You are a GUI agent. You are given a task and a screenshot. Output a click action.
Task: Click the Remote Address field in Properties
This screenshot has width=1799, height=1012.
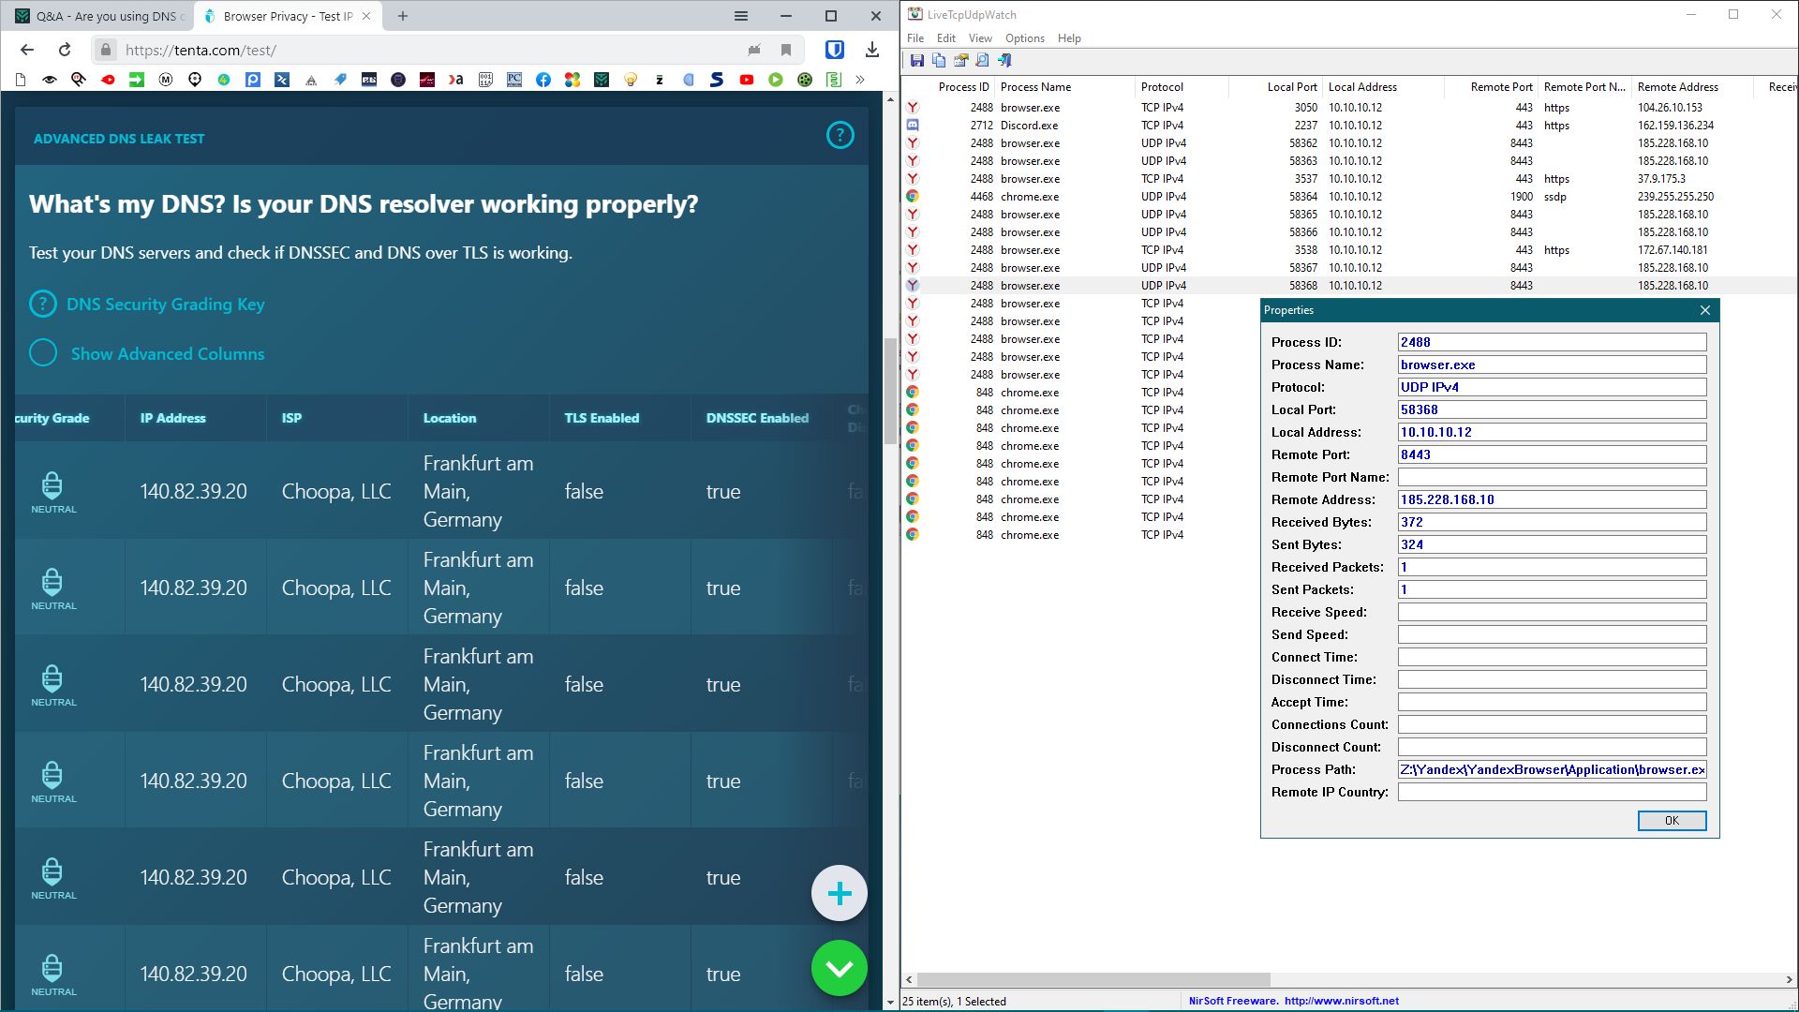click(x=1551, y=499)
